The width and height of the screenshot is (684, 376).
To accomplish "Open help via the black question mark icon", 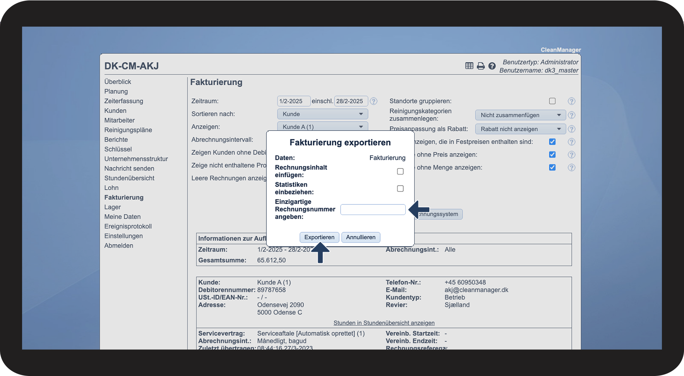I will click(492, 66).
